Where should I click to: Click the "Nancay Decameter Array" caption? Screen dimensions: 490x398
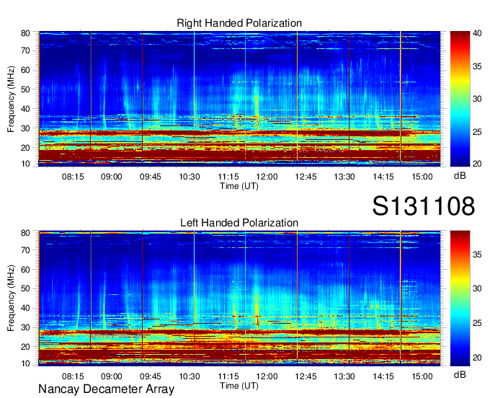[106, 389]
